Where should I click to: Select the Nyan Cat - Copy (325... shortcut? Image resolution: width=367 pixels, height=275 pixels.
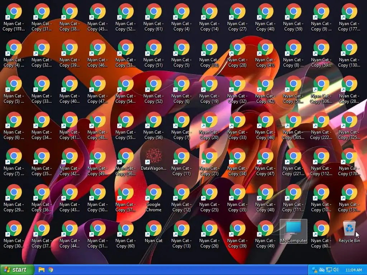349,126
